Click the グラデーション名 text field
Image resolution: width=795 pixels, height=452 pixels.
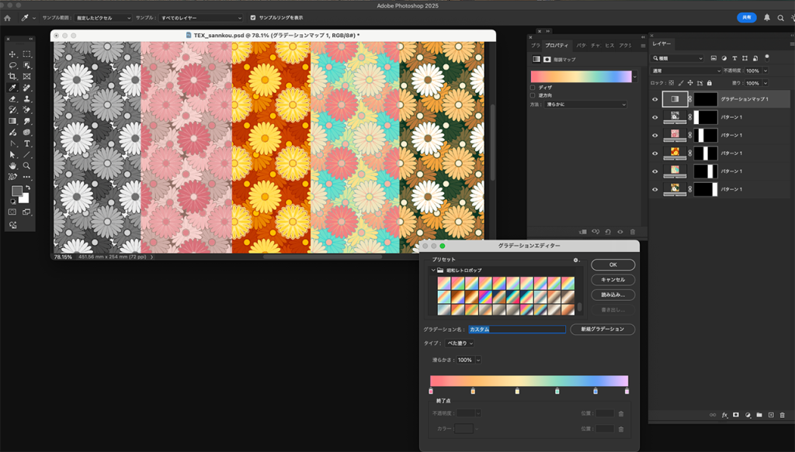(516, 330)
